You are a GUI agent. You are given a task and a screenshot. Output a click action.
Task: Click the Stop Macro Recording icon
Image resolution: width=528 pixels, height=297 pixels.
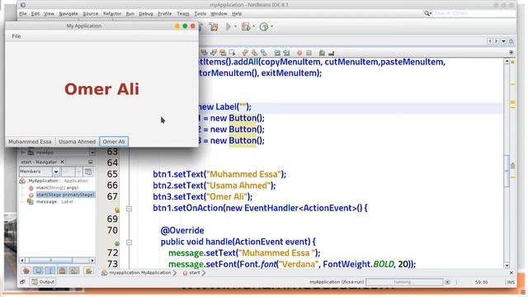pyautogui.click(x=309, y=53)
